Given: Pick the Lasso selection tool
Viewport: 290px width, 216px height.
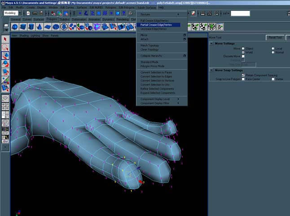Looking at the screenshot, I should point(5,47).
